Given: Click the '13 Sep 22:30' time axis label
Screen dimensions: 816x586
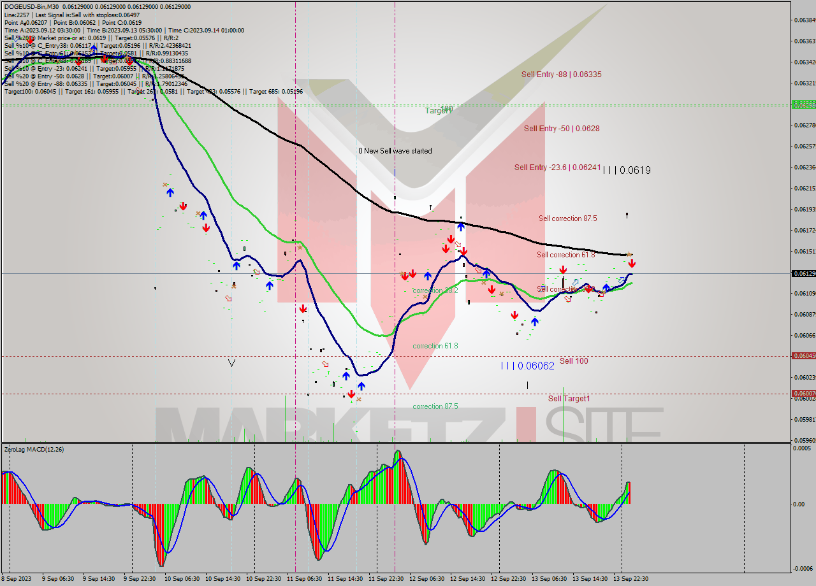Looking at the screenshot, I should click(x=630, y=579).
